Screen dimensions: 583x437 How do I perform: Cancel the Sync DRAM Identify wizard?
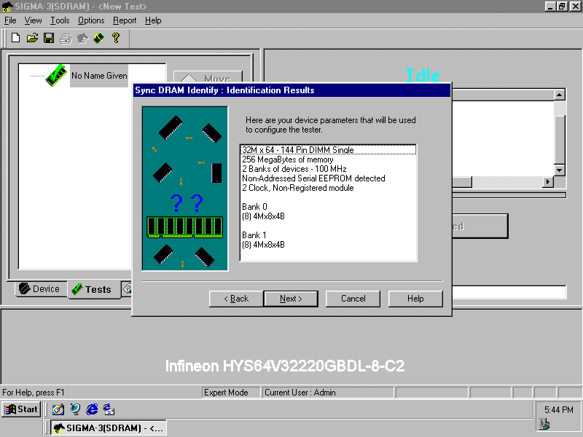coord(353,299)
